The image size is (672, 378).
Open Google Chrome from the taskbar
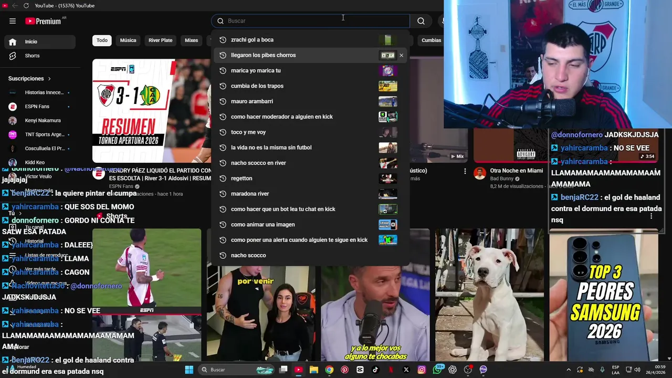[329, 370]
